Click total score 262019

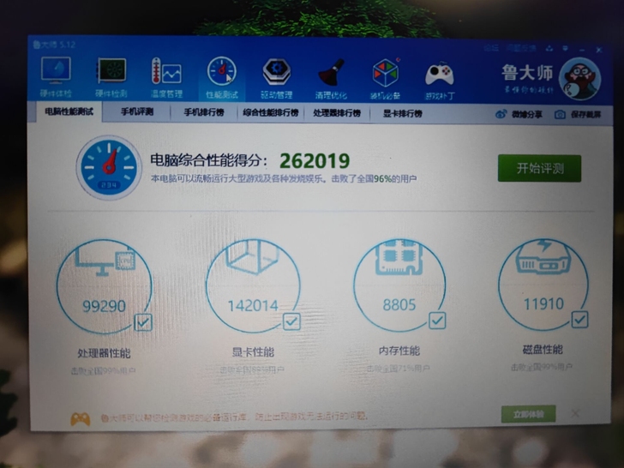pyautogui.click(x=315, y=161)
